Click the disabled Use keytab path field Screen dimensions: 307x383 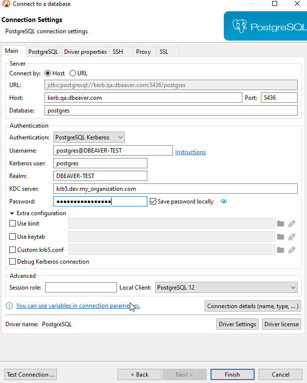click(x=172, y=236)
